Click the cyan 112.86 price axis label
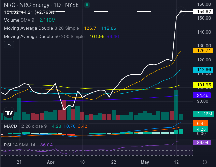The image size is (216, 167). click(x=203, y=70)
